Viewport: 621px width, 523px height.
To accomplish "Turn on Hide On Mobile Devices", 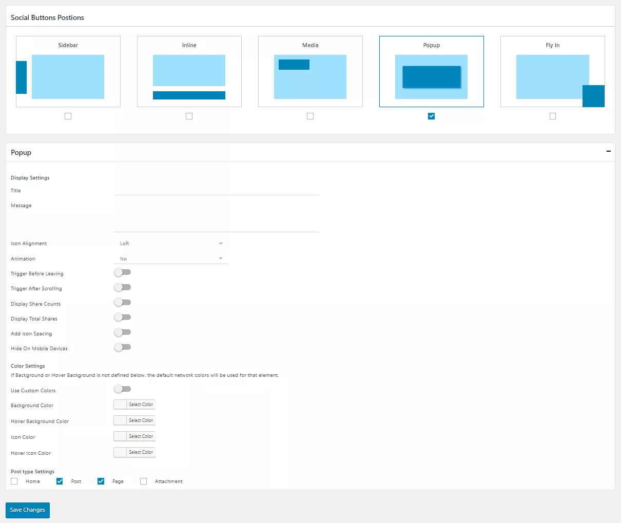I will (122, 347).
